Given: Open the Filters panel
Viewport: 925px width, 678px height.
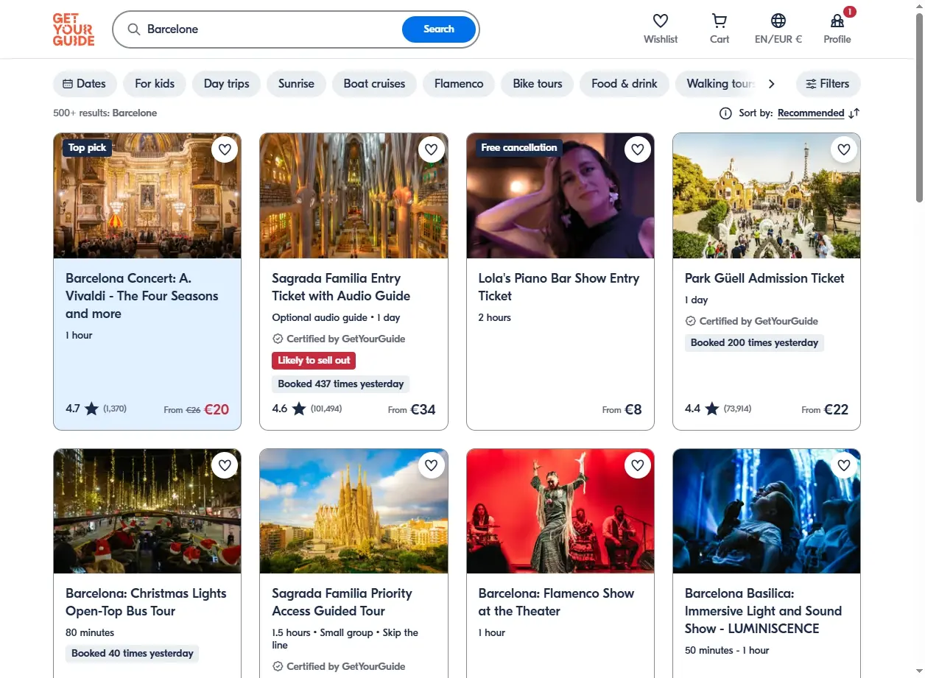Looking at the screenshot, I should [x=828, y=84].
